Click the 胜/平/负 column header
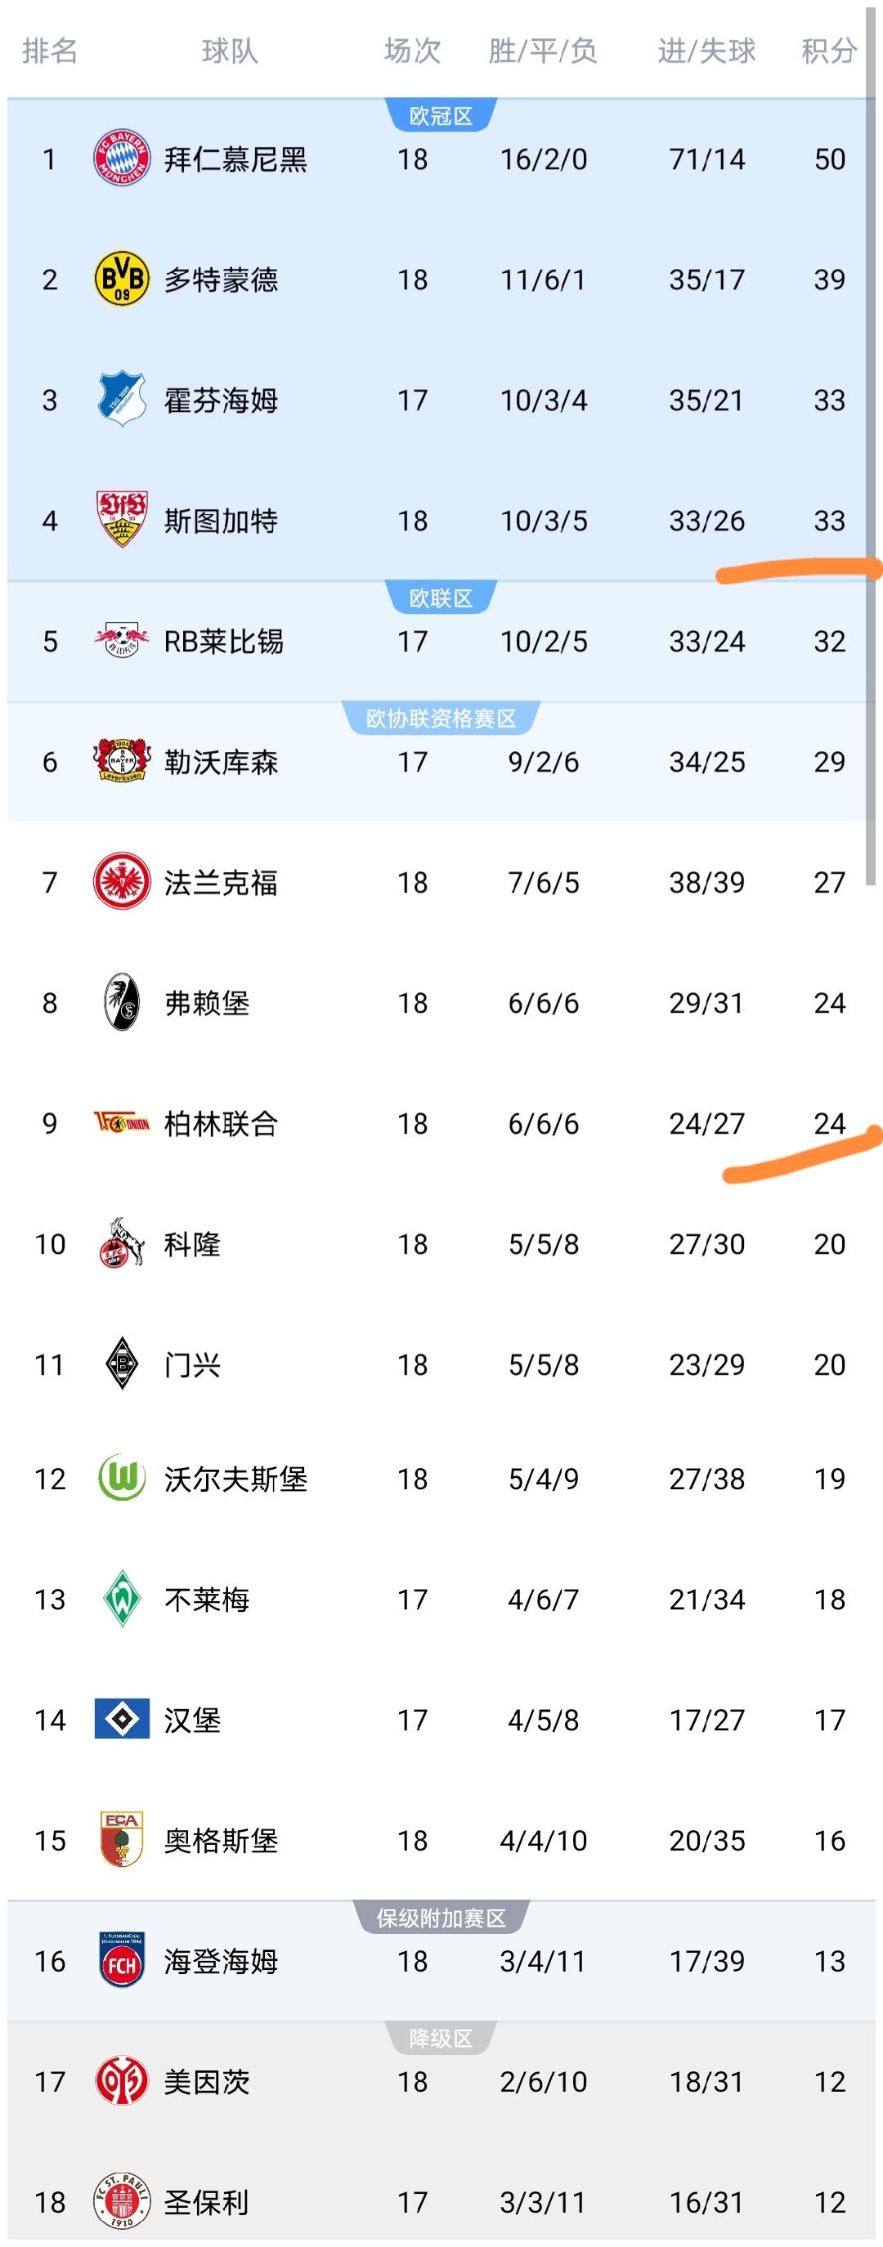883x2247 pixels. coord(543,51)
